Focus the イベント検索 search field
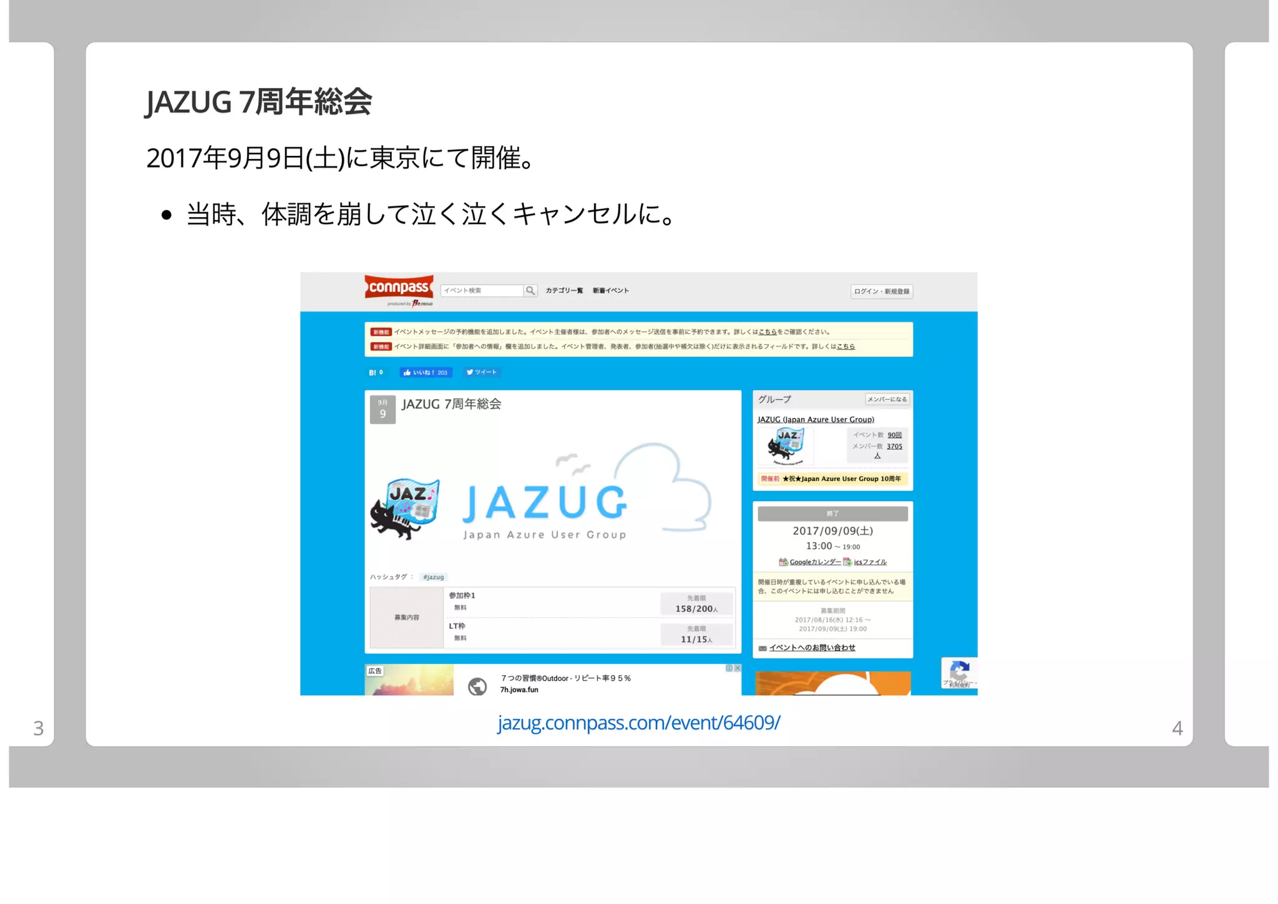This screenshot has width=1278, height=904. 482,291
